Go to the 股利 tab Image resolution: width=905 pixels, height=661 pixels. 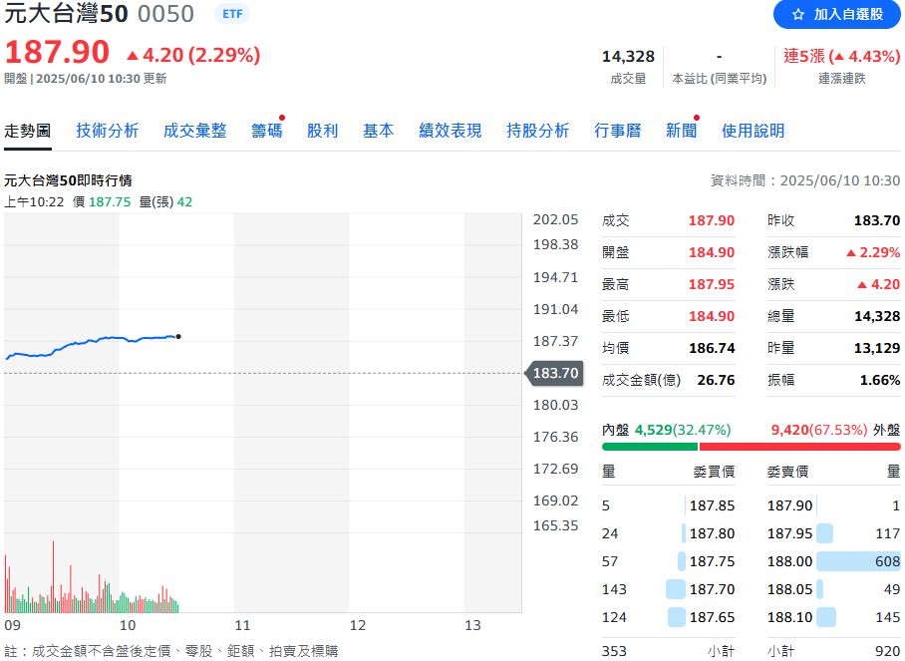pyautogui.click(x=322, y=131)
